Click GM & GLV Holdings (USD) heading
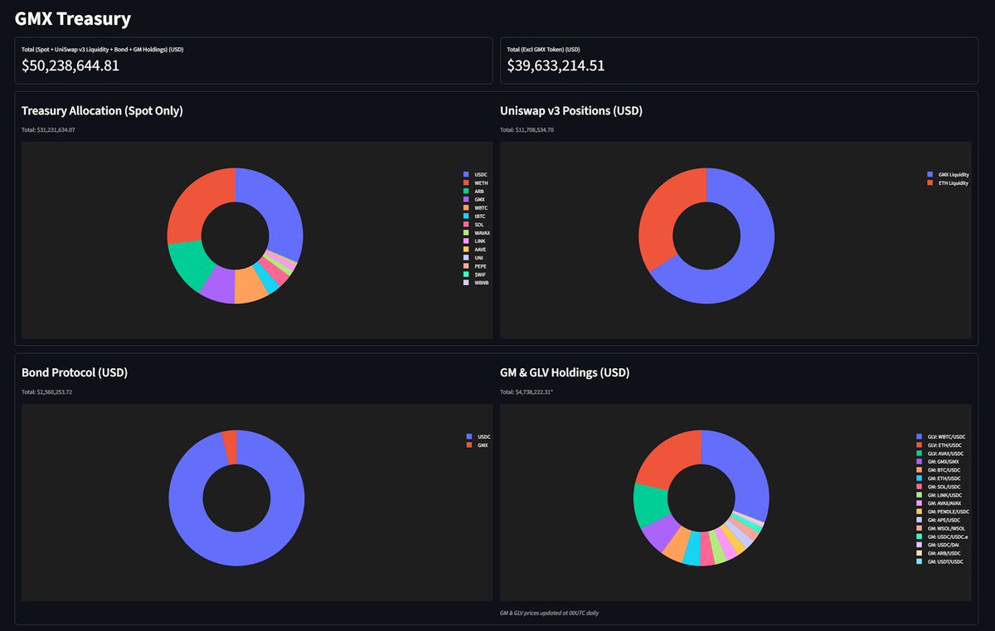 [x=565, y=373]
